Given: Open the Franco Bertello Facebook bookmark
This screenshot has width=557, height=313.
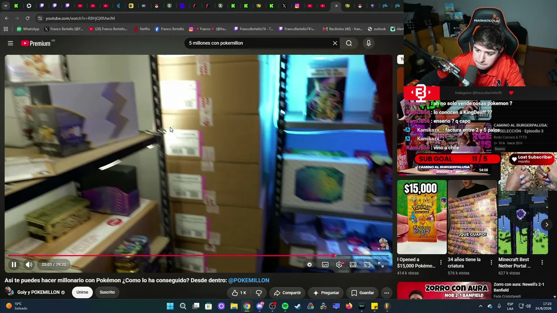Looking at the screenshot, I should [x=169, y=29].
